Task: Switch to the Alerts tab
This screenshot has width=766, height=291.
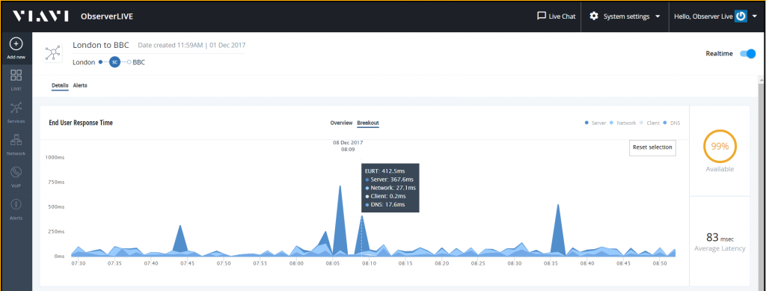Action: click(80, 85)
